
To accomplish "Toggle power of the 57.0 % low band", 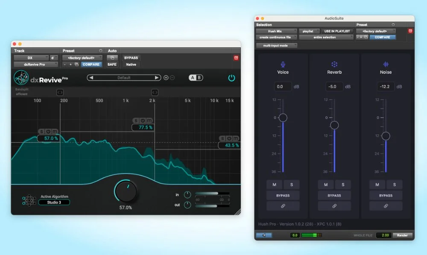I will pyautogui.click(x=48, y=131).
